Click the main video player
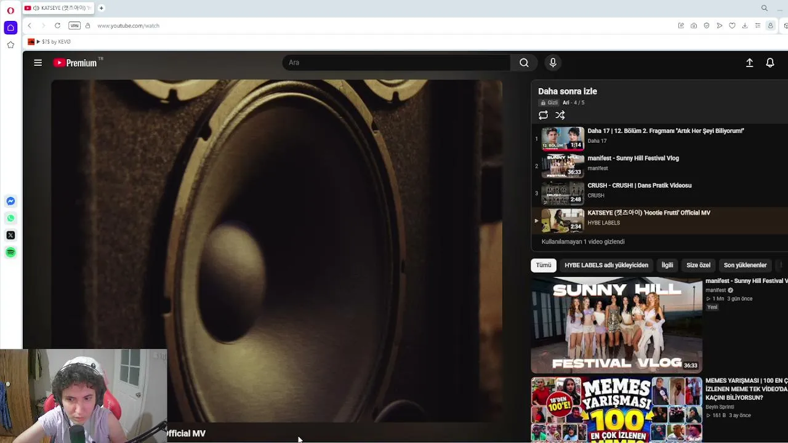 click(276, 251)
